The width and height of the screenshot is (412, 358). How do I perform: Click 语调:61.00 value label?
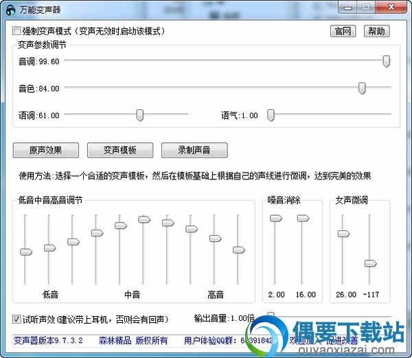click(x=38, y=115)
